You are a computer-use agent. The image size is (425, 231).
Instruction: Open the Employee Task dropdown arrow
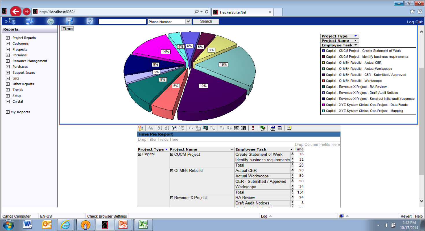pos(355,45)
